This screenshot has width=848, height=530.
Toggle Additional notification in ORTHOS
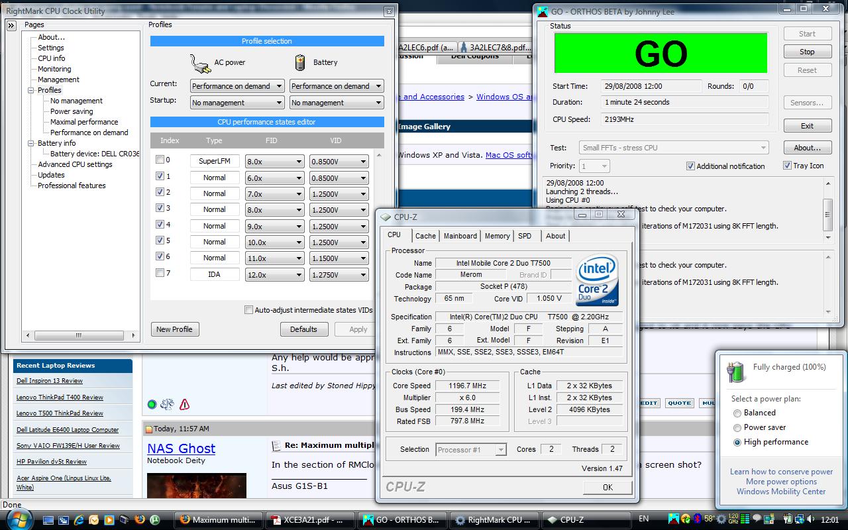click(690, 166)
